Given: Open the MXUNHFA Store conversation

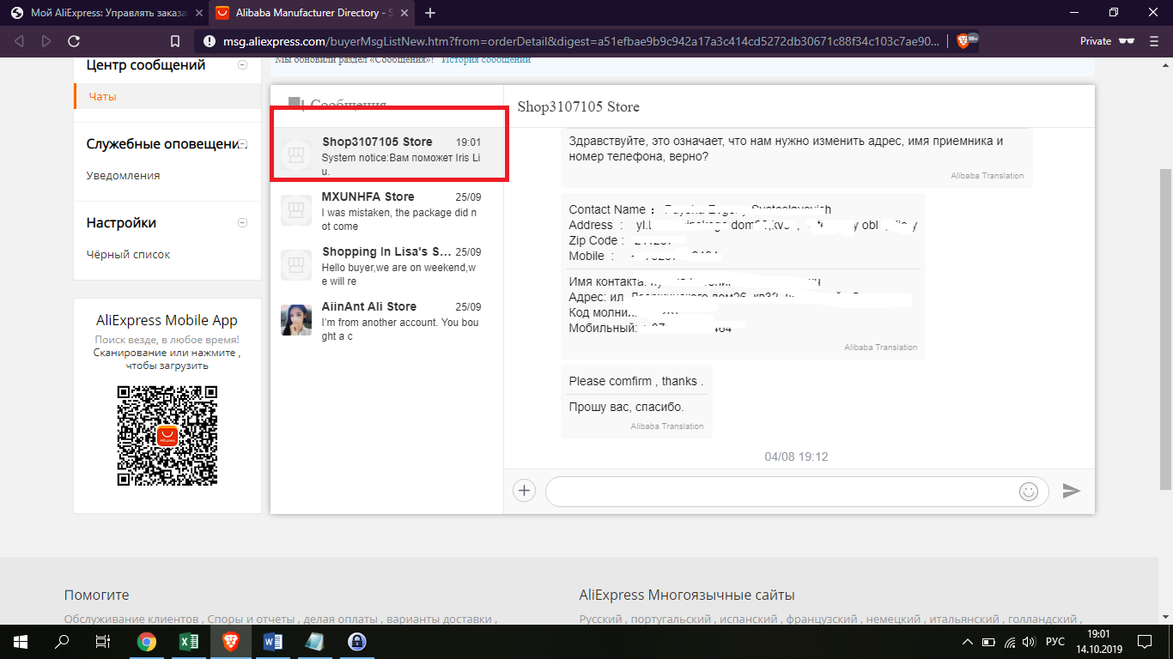Looking at the screenshot, I should point(387,210).
